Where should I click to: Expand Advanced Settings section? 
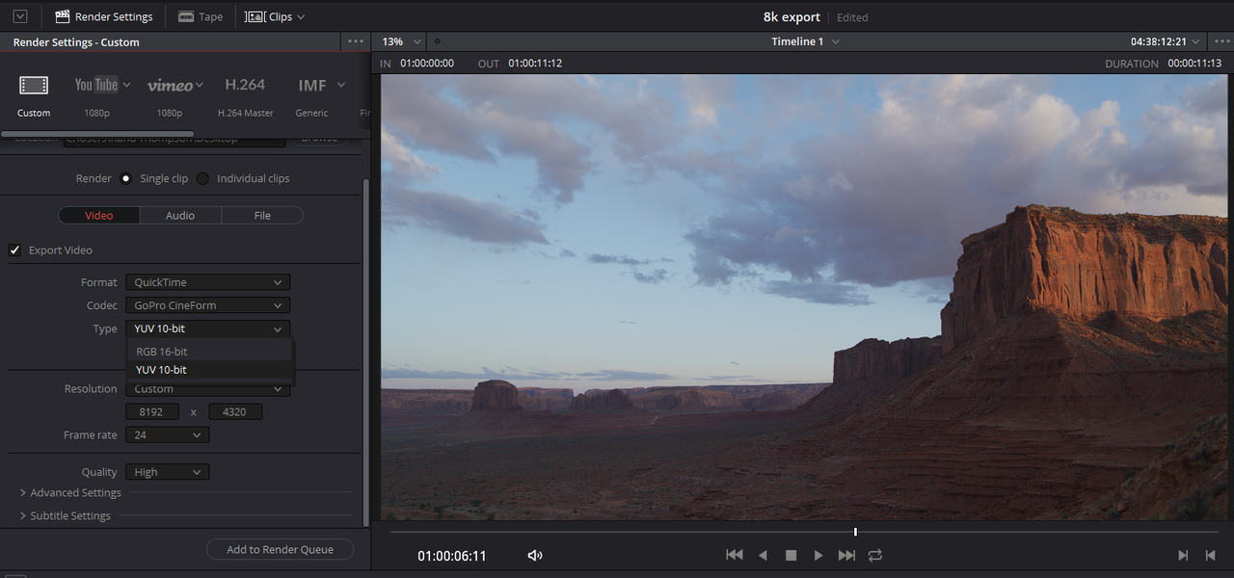coord(70,493)
